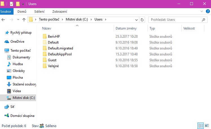This screenshot has width=211, height=129.
Task: Open the quick access toolbar customize dropdown
Action: [23, 4]
